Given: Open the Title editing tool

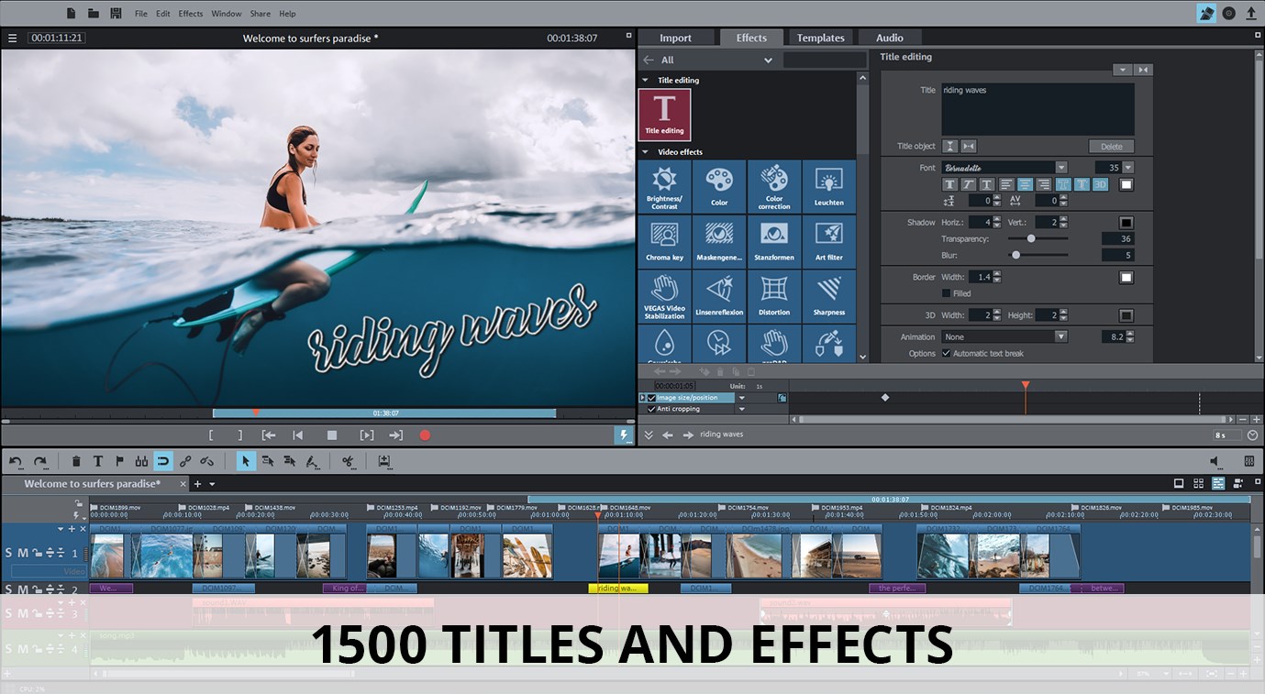Looking at the screenshot, I should [x=664, y=114].
